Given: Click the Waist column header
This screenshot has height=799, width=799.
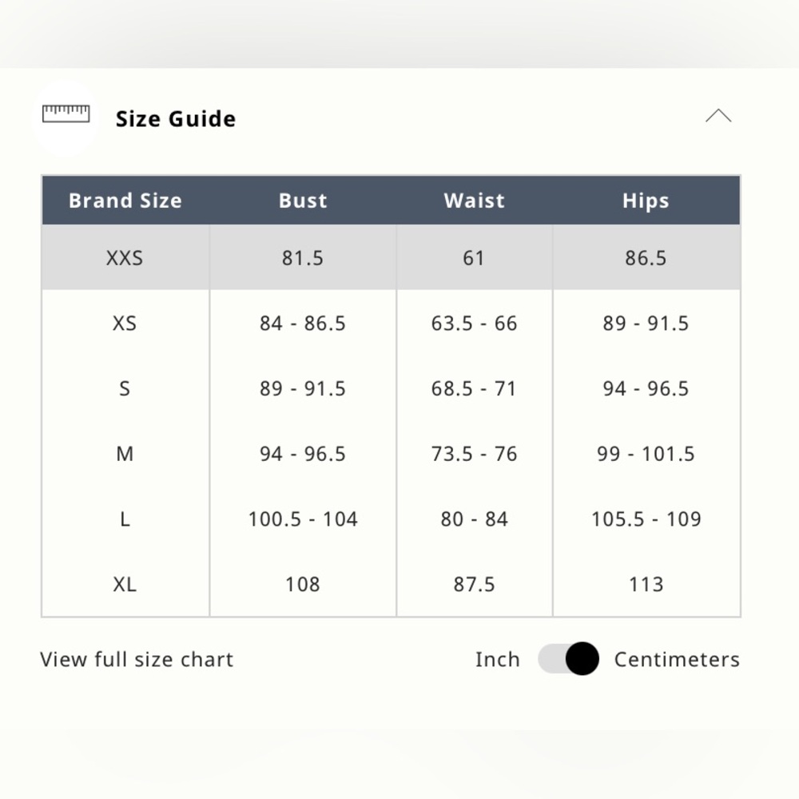Looking at the screenshot, I should (475, 201).
